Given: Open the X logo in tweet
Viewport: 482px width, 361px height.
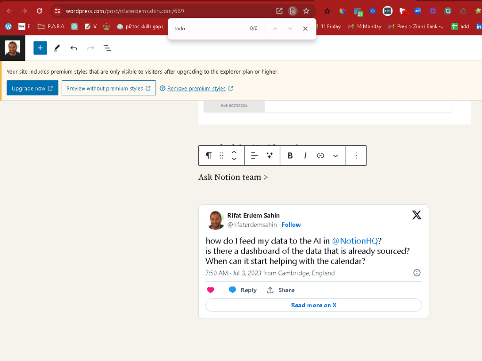Looking at the screenshot, I should 417,215.
